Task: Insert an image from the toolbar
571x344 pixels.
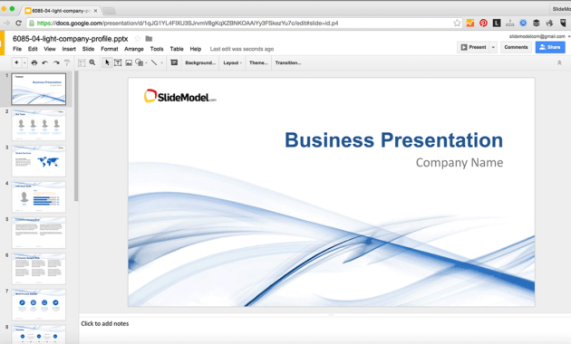Action: click(129, 62)
